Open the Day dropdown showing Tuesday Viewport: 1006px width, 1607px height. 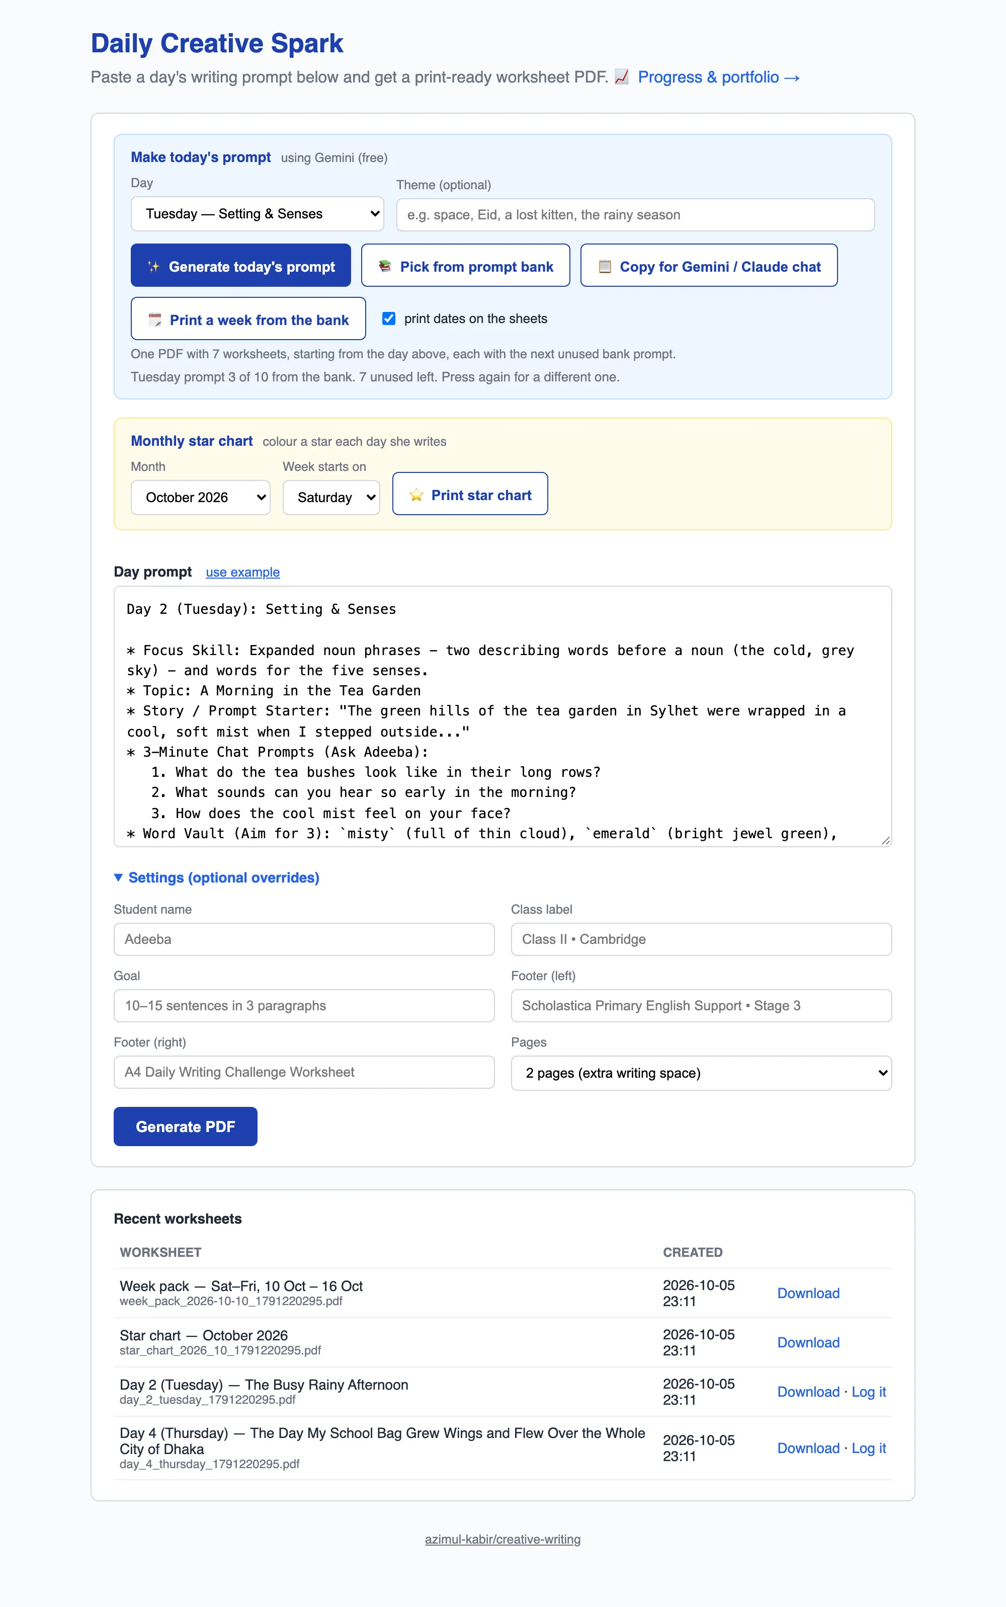click(257, 214)
